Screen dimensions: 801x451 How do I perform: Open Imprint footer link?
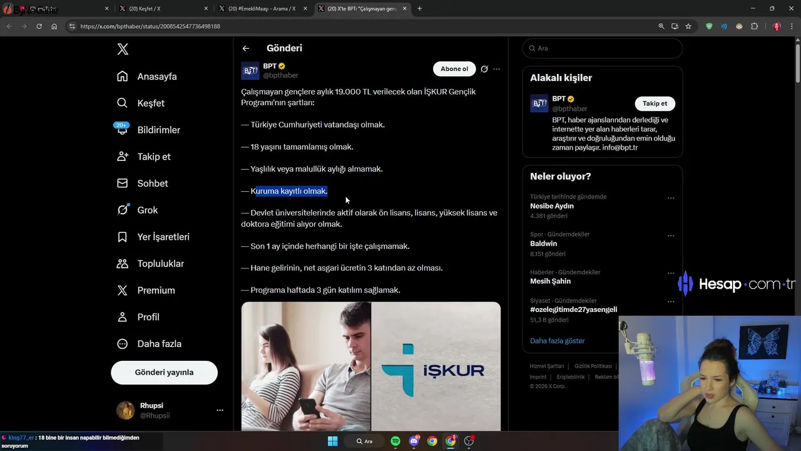(538, 377)
